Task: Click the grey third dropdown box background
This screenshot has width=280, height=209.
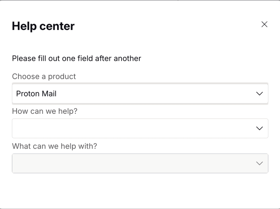Action: point(109,163)
